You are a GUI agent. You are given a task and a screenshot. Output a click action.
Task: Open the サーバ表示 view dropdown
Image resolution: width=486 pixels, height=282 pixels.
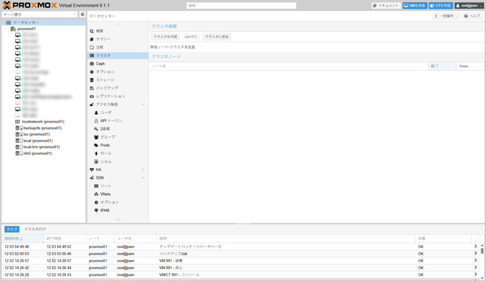(x=39, y=15)
